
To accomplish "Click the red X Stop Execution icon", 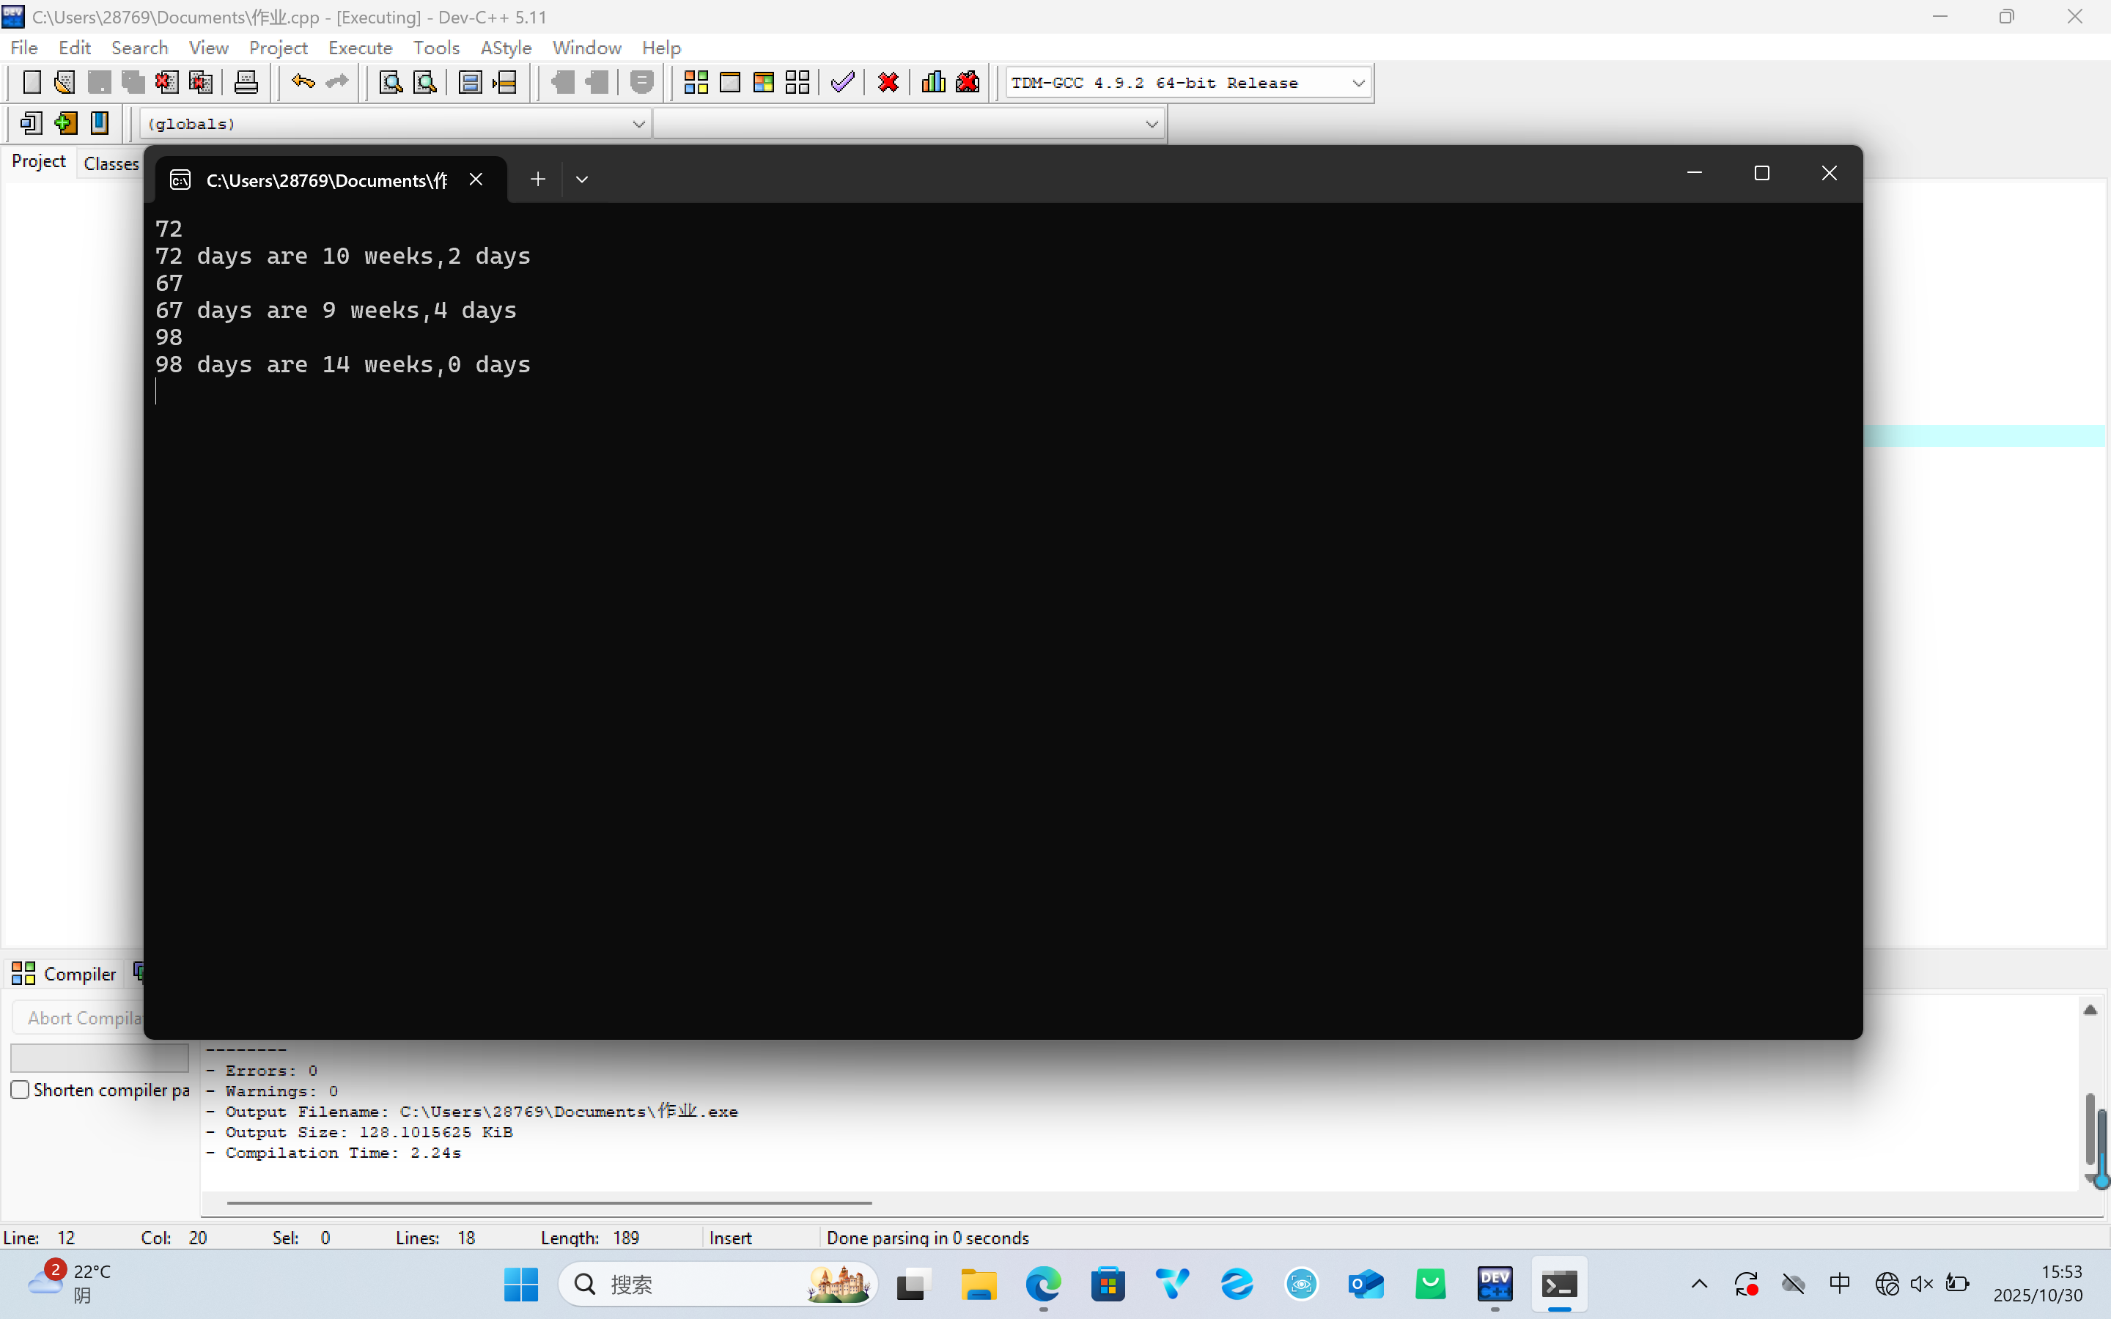I will (x=888, y=82).
